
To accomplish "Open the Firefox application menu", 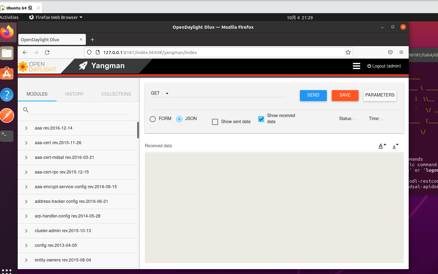I will pos(401,52).
